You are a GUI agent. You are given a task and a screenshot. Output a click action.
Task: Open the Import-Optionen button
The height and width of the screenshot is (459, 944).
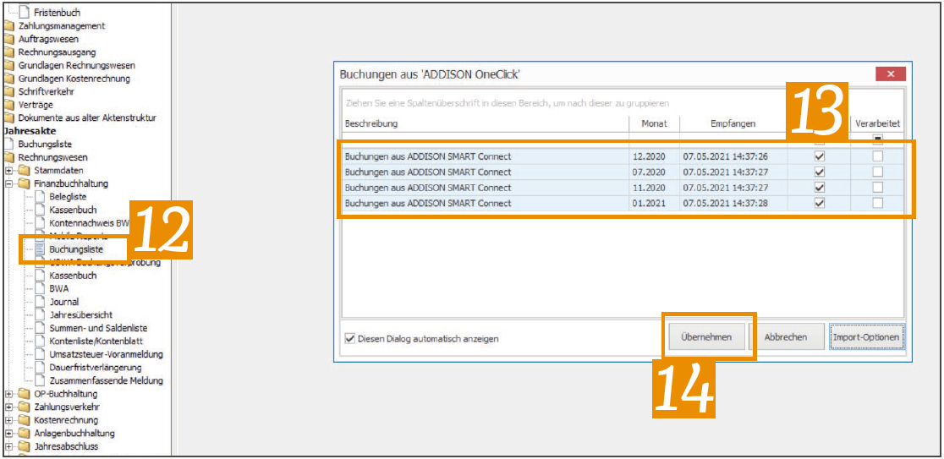pos(865,337)
